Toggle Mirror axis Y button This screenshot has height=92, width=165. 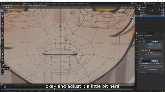[x=155, y=44]
